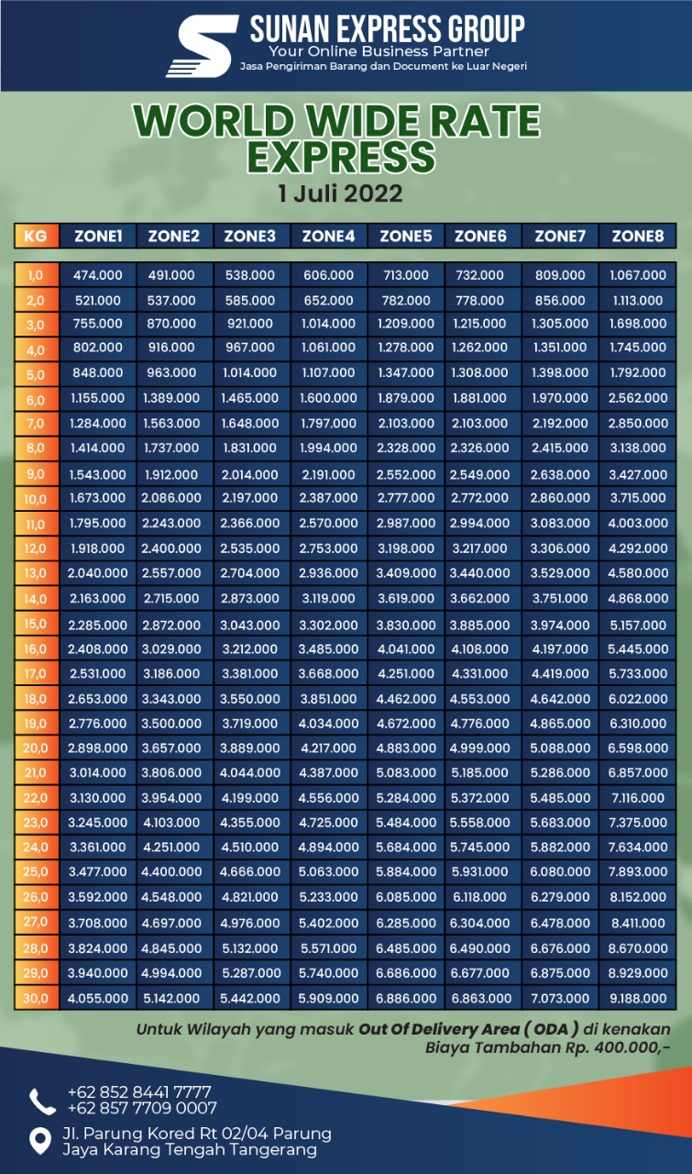
Task: Select the Out Of Delivery Area note
Action: pos(403,1037)
